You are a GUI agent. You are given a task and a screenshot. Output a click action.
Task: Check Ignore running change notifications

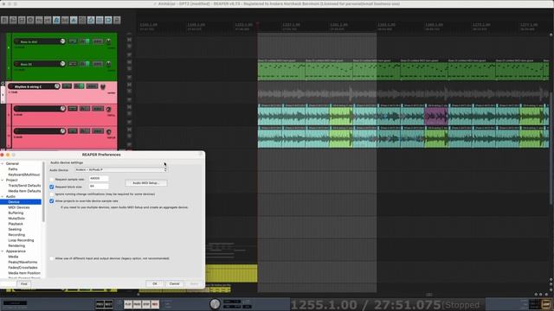point(52,194)
